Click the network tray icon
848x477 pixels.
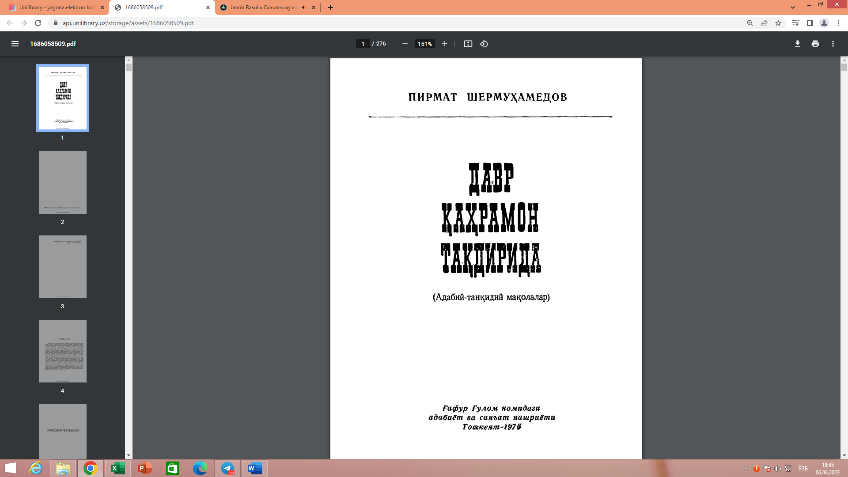[788, 469]
